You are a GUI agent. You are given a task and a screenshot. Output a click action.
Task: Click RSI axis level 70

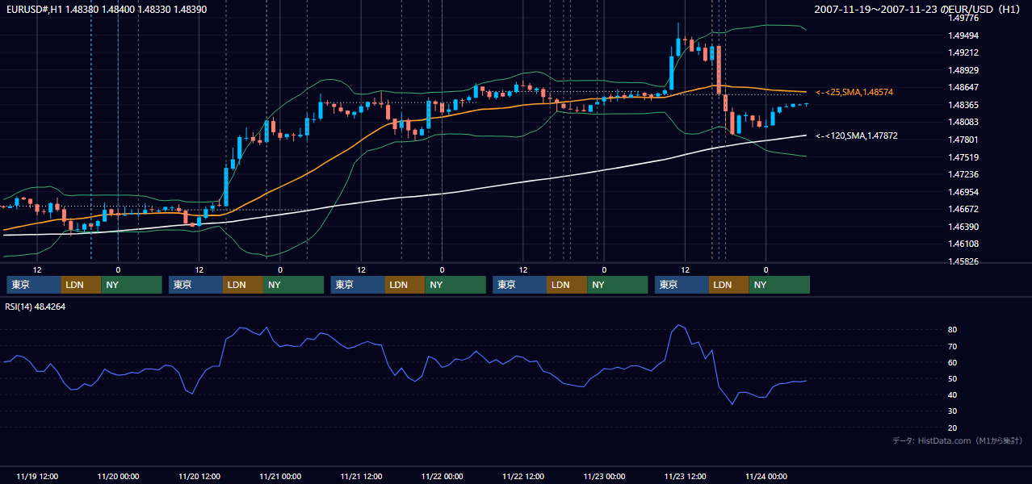(x=953, y=346)
